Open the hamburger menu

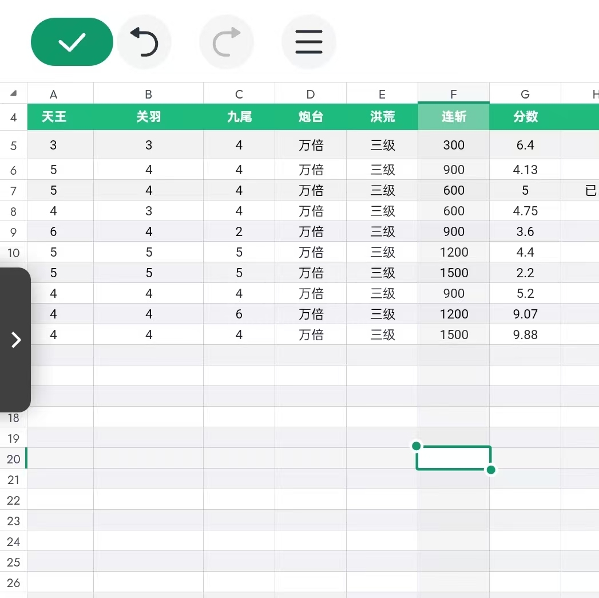tap(309, 42)
